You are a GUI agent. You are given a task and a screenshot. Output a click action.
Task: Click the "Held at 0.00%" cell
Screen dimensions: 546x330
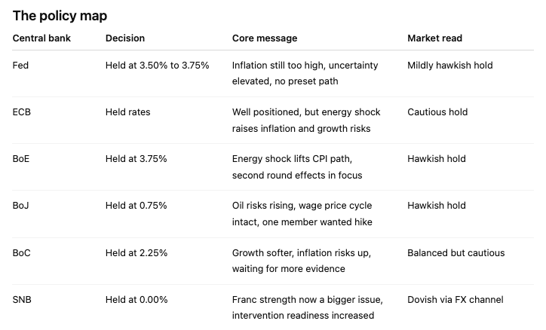coord(136,300)
